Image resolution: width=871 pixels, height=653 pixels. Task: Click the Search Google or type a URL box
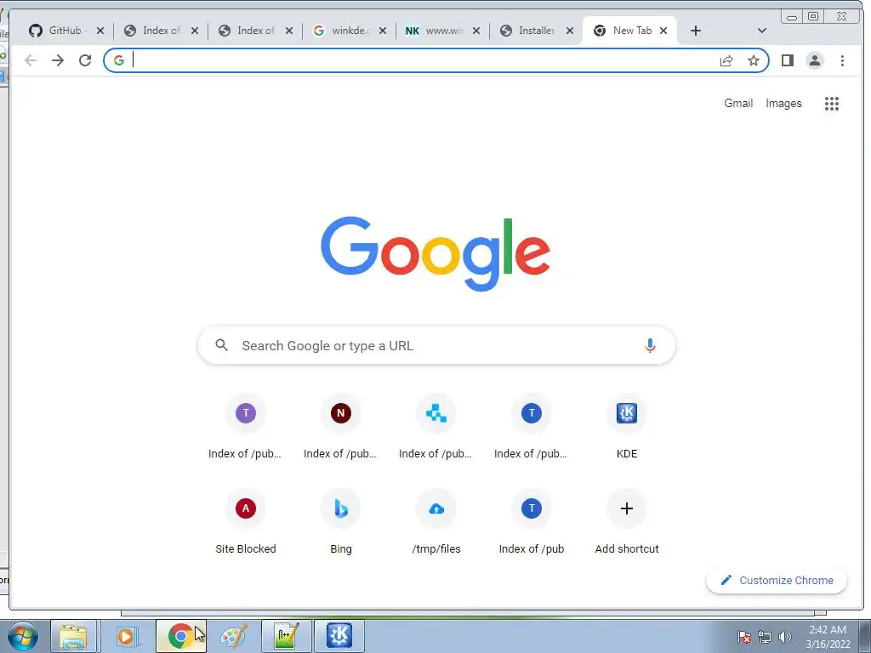tap(436, 345)
